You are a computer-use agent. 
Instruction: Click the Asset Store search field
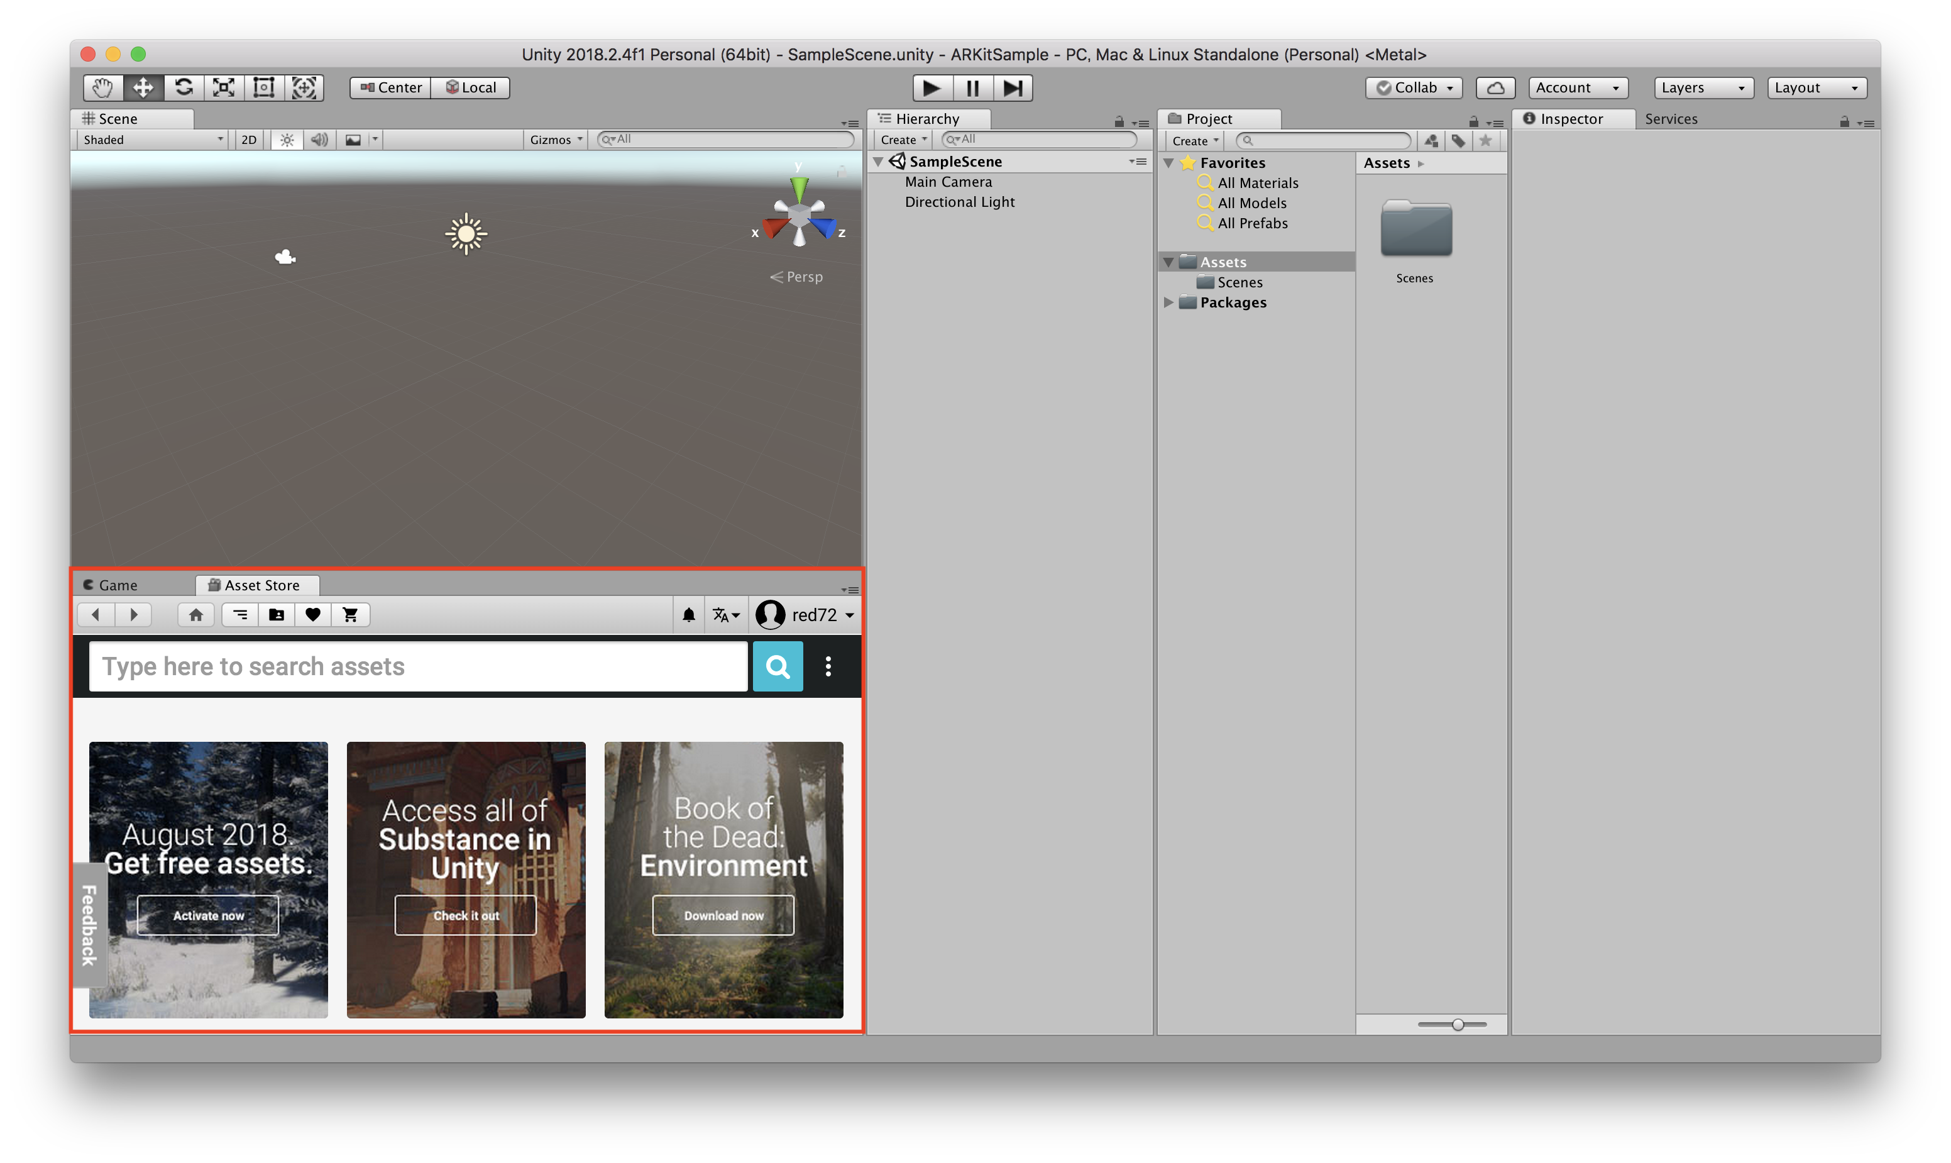(417, 667)
